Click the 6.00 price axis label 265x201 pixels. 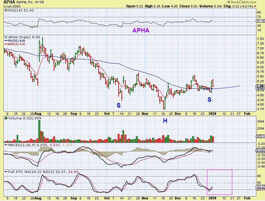[x=261, y=67]
